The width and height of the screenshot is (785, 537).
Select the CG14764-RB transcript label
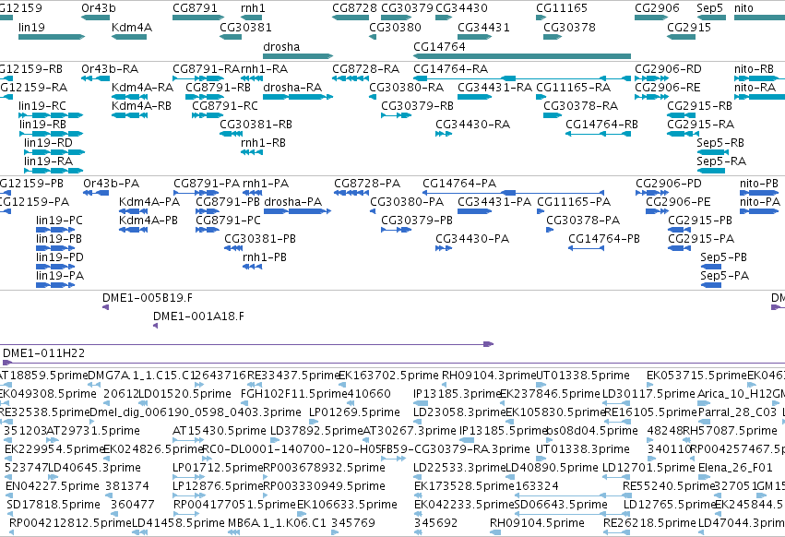click(601, 125)
